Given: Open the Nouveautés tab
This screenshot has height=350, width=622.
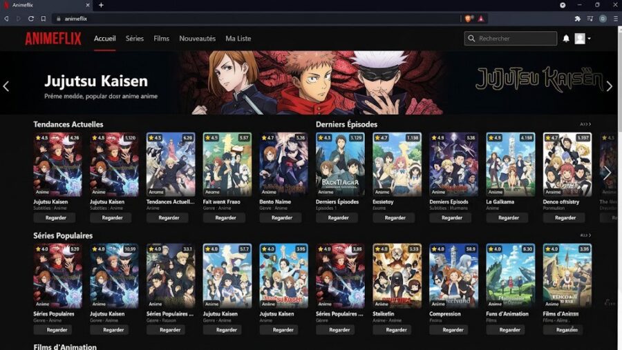Looking at the screenshot, I should tap(197, 39).
